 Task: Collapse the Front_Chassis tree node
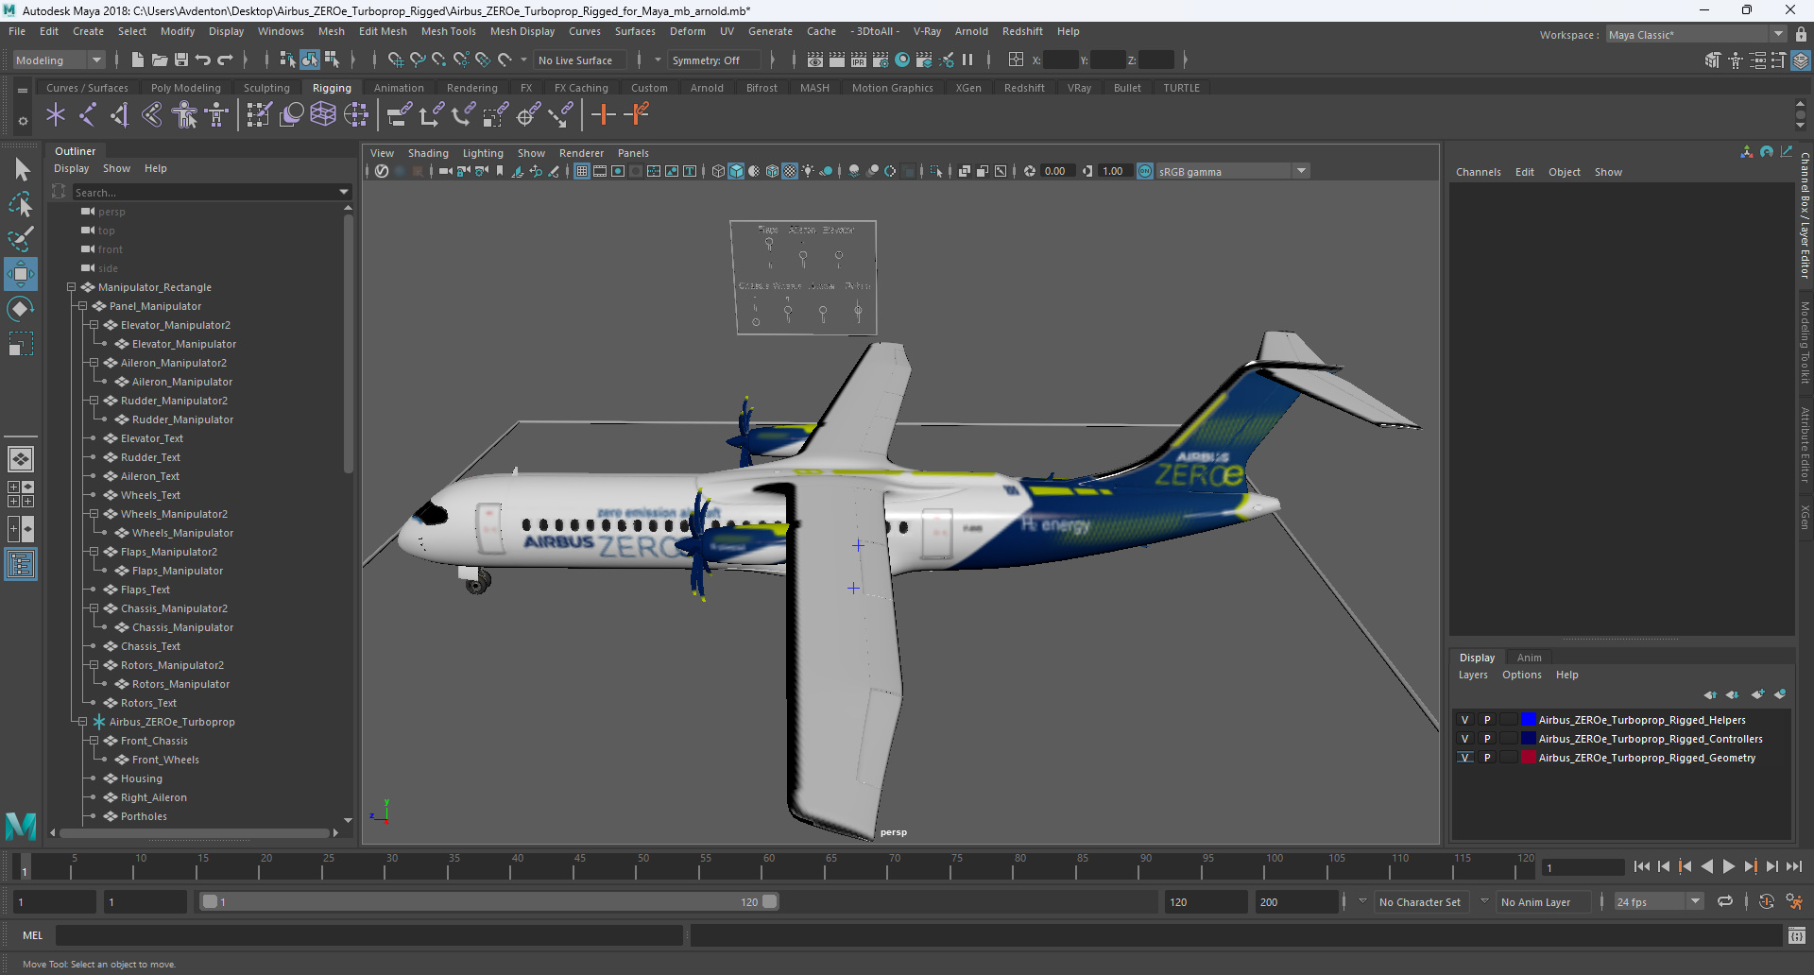tap(94, 741)
